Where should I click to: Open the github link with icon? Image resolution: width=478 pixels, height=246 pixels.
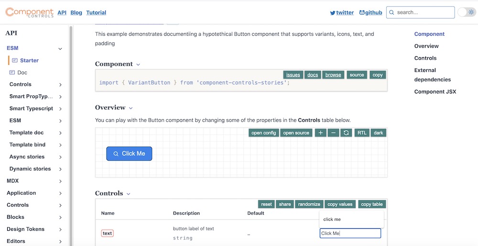[370, 12]
